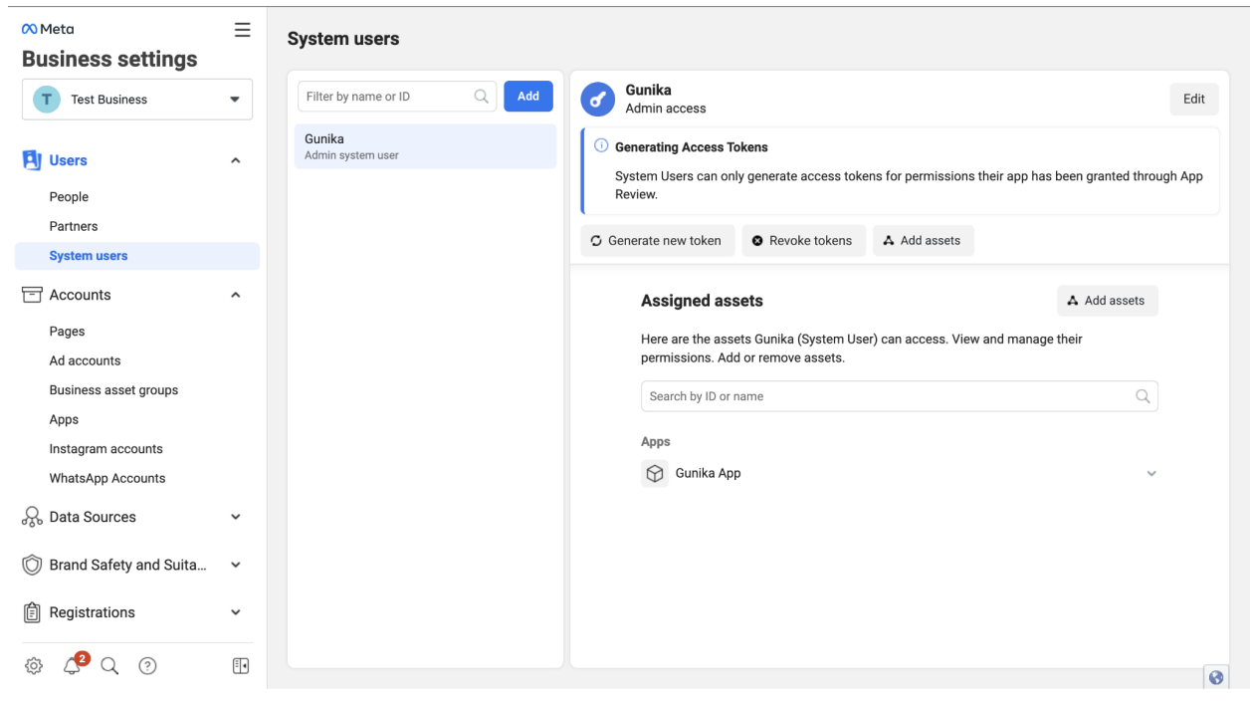Click the Brand Safety shield icon
This screenshot has width=1252, height=701.
coord(31,565)
